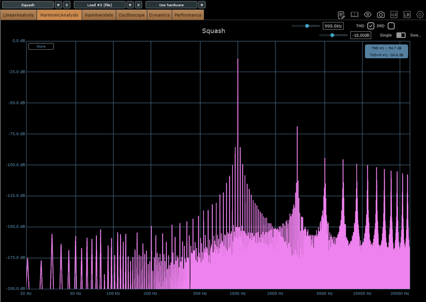Click the Store button
This screenshot has width=426, height=302.
point(41,46)
